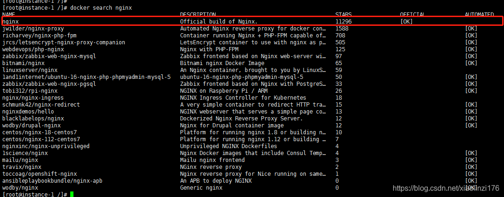Viewport: 504px width, 197px height.
Task: Click the 'linuxserver/nginx' image name
Action: coord(30,70)
